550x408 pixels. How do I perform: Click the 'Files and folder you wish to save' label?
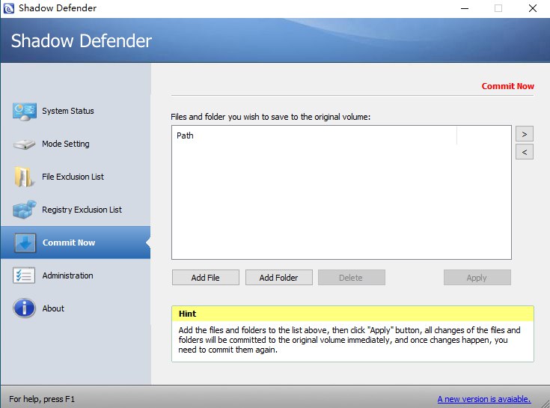[270, 117]
